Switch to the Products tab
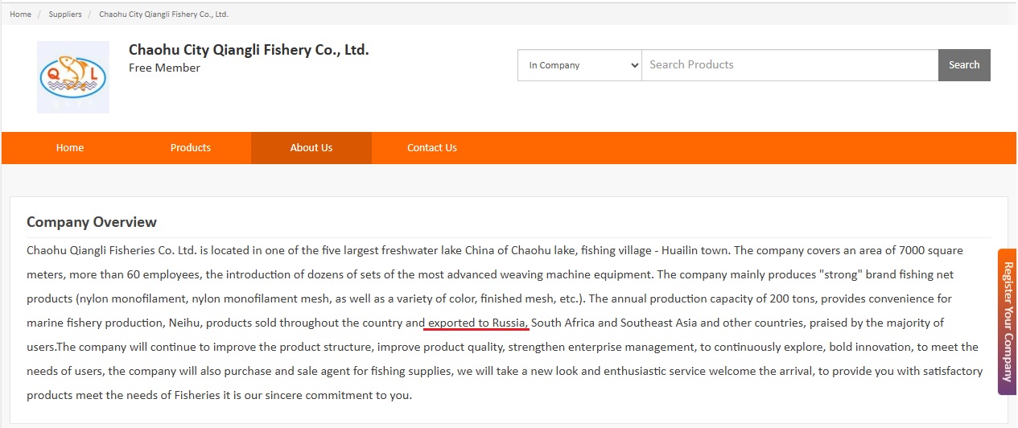1018x428 pixels. [191, 148]
